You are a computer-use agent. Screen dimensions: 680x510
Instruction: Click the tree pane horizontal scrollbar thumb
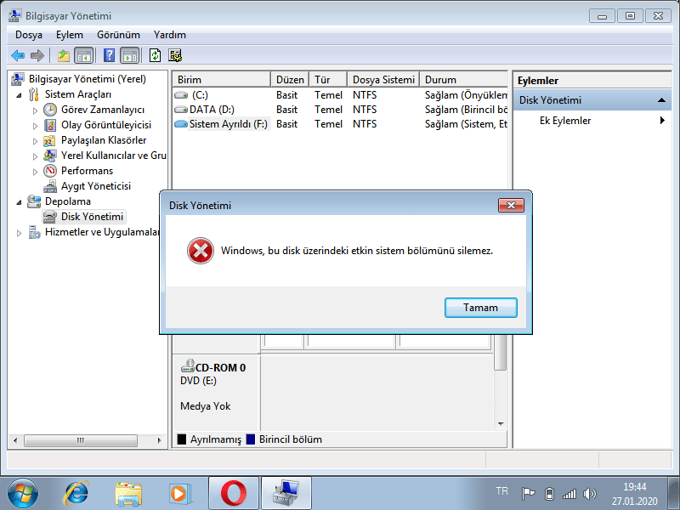tap(81, 440)
